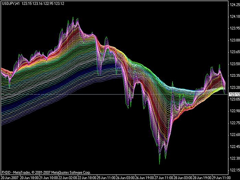Click the 28 Jun 03:00 time label
Viewport: 240px width, 180px height.
click(x=183, y=178)
